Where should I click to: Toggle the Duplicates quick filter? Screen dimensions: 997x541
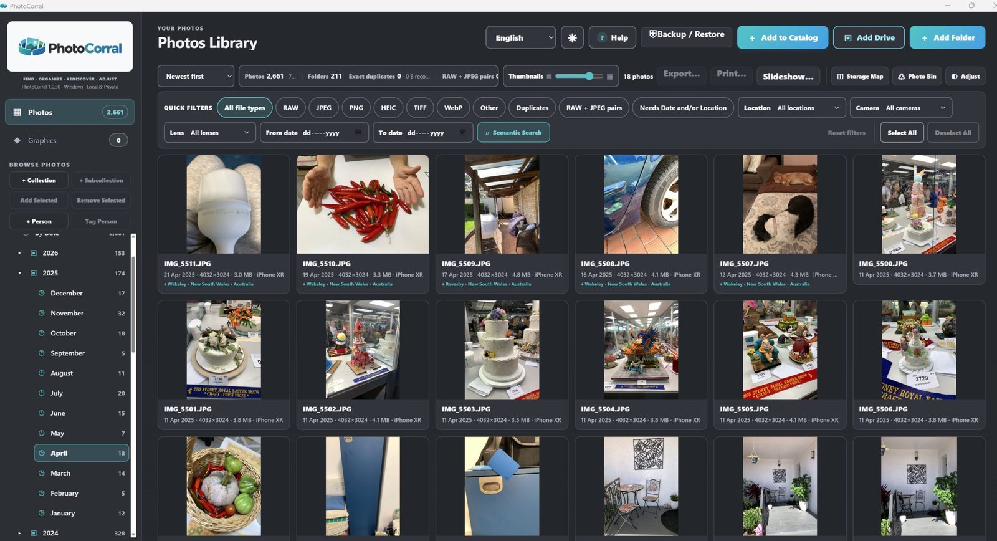pos(532,108)
